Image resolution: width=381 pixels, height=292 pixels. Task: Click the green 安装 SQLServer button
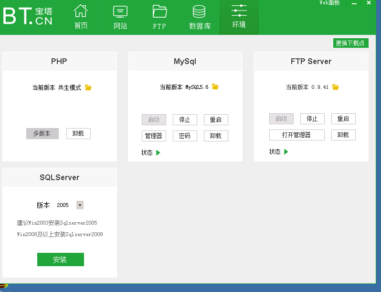[x=61, y=260]
